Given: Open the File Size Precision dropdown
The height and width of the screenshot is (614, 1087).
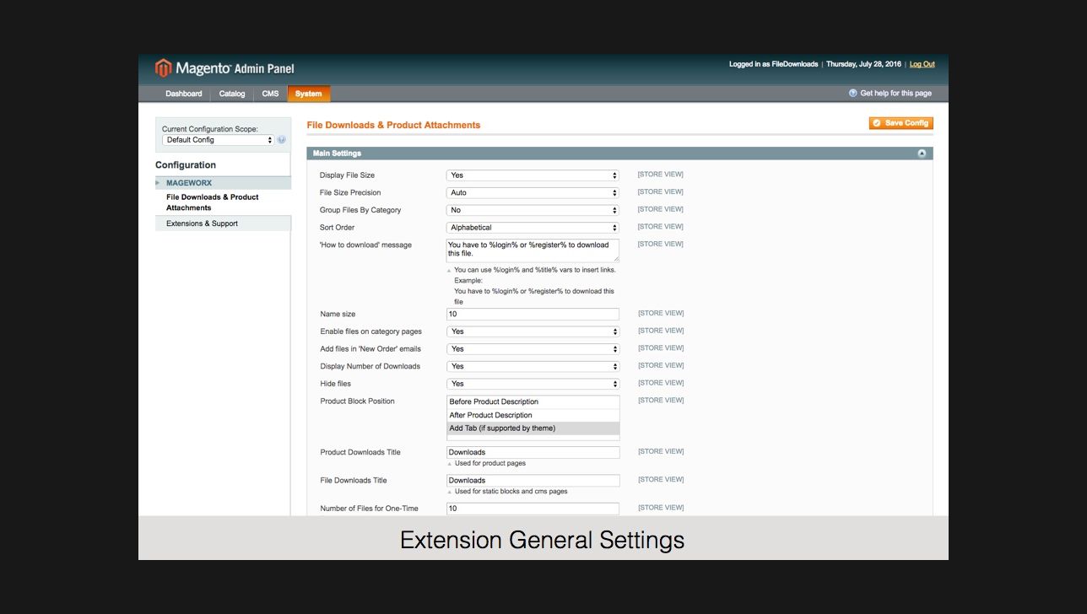Looking at the screenshot, I should click(x=533, y=192).
